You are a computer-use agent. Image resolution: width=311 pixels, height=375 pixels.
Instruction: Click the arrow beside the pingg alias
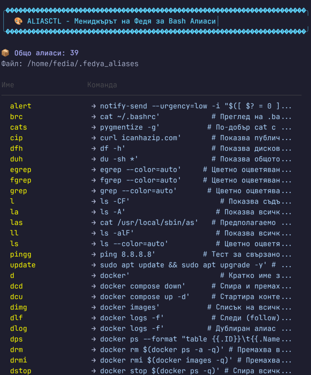coord(93,255)
